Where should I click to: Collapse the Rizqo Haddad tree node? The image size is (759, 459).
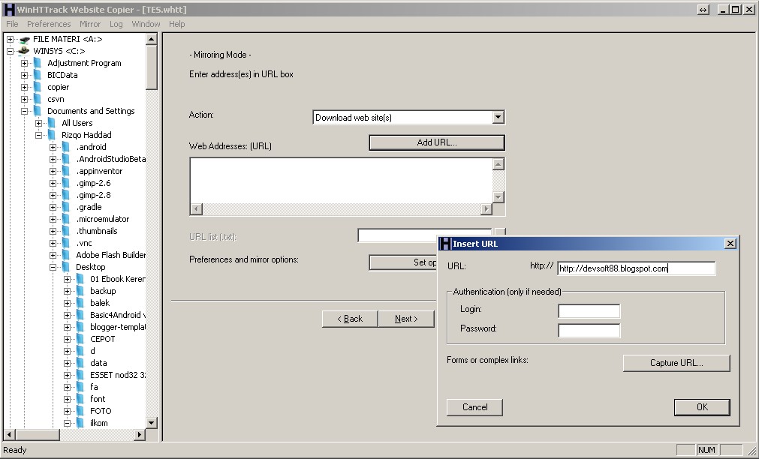tap(38, 135)
